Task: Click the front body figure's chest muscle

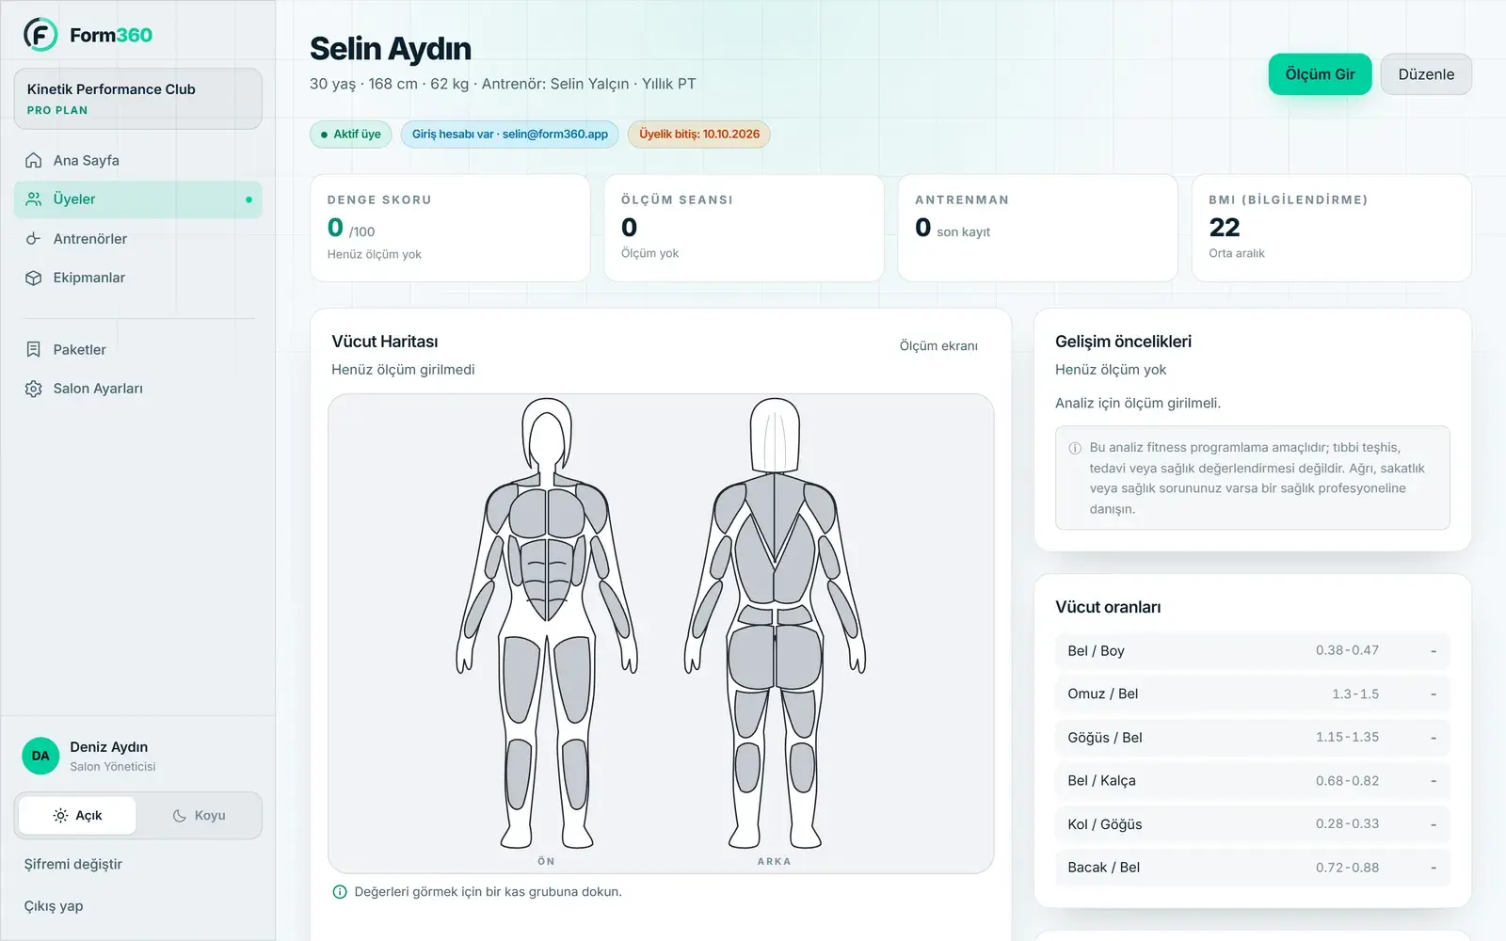Action: point(529,514)
